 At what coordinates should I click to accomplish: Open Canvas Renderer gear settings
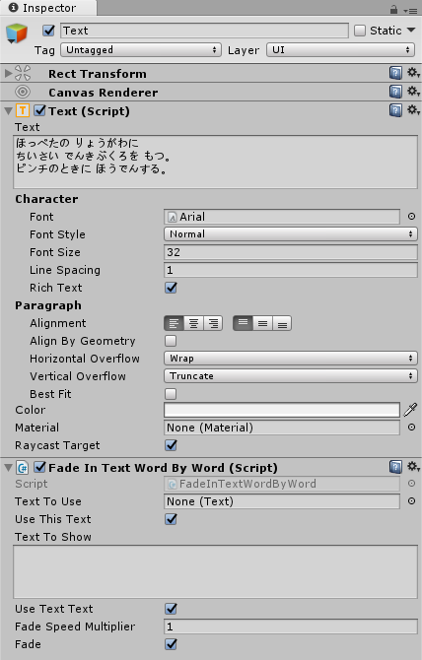[413, 92]
